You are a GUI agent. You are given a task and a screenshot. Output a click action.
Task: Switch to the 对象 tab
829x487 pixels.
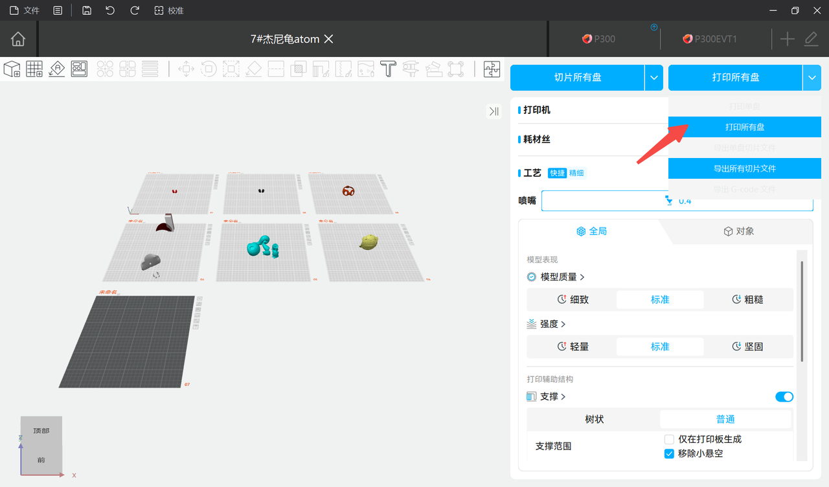pos(738,231)
